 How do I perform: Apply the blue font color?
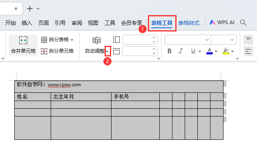coord(210,51)
